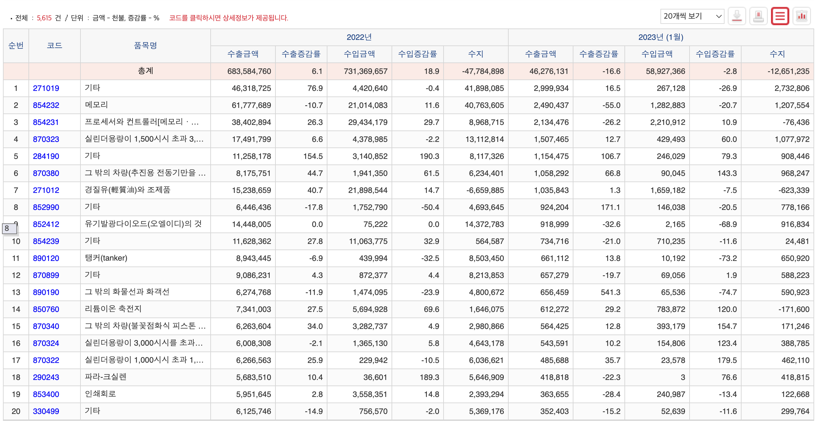Switch to bar chart view icon
Viewport: 823px width, 429px height.
[801, 16]
